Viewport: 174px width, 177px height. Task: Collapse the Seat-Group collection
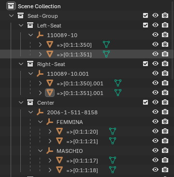pos(11,16)
